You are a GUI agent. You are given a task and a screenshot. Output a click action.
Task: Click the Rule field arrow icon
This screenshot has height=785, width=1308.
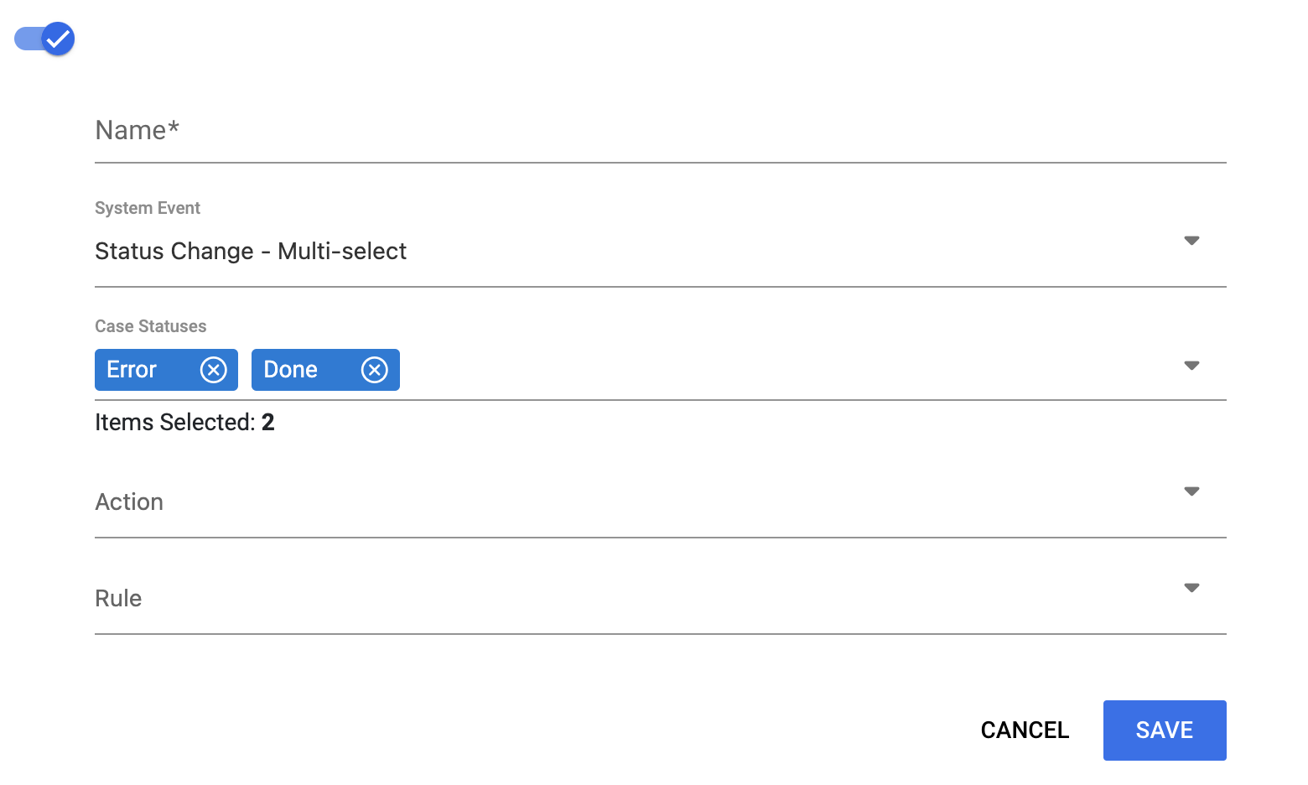1191,588
